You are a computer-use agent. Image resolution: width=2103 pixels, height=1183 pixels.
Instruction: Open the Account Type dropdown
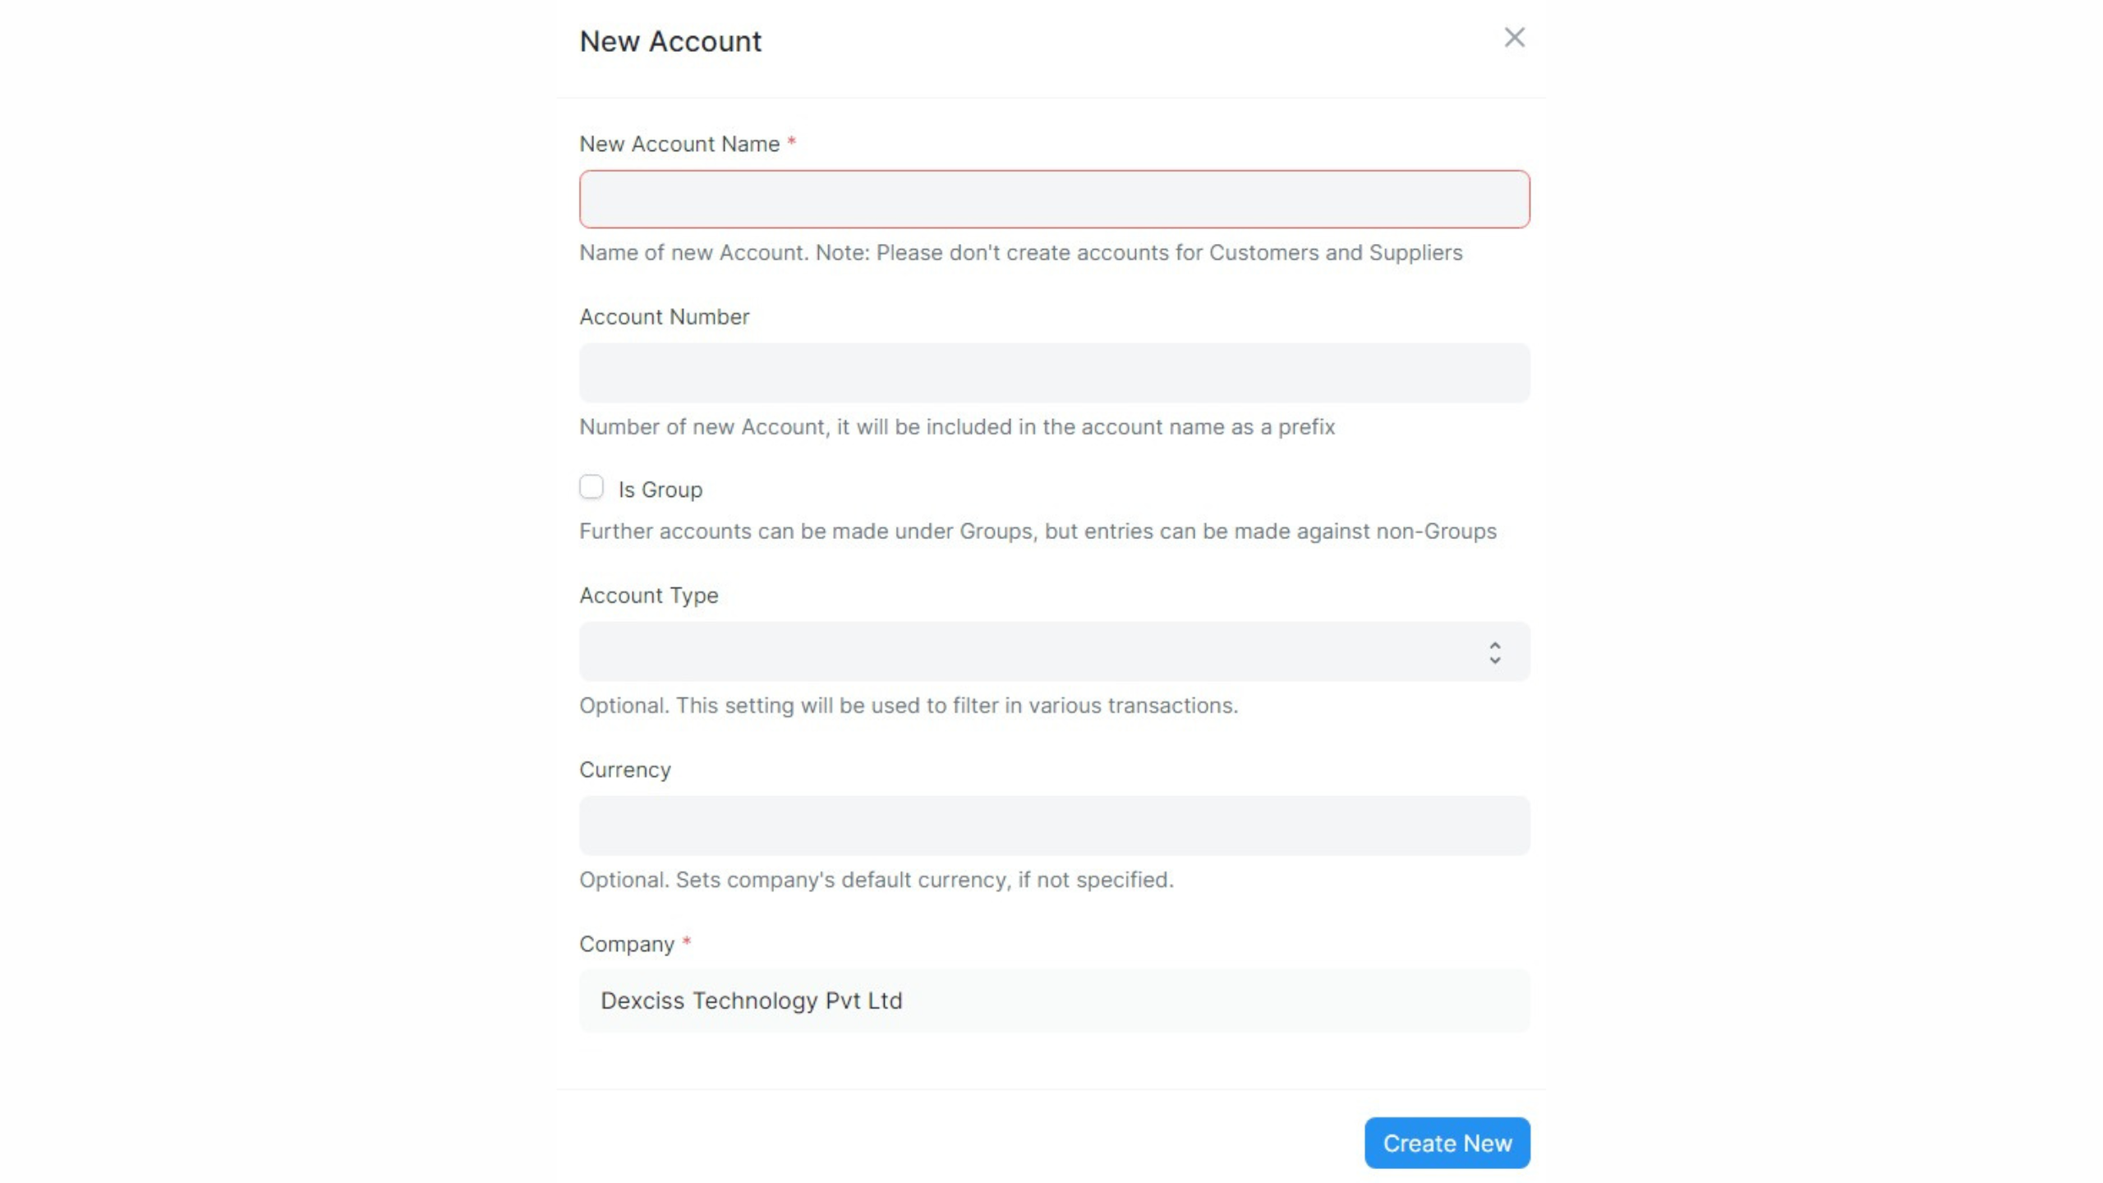pos(1054,651)
